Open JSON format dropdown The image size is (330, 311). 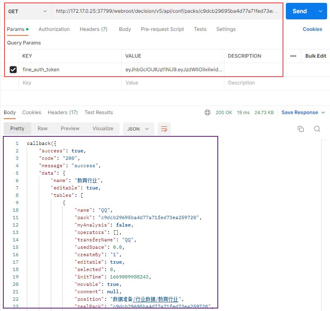coord(138,129)
